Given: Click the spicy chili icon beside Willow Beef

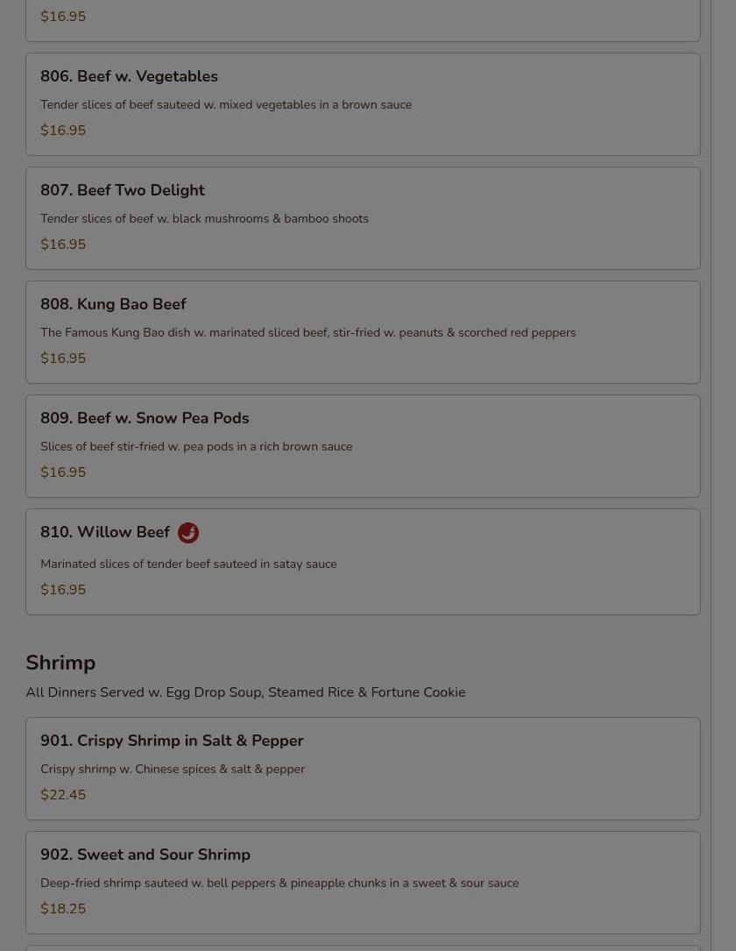Looking at the screenshot, I should [188, 533].
